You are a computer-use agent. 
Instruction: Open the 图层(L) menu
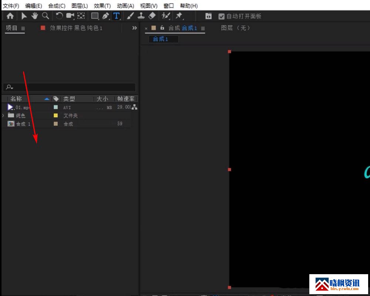(80, 6)
